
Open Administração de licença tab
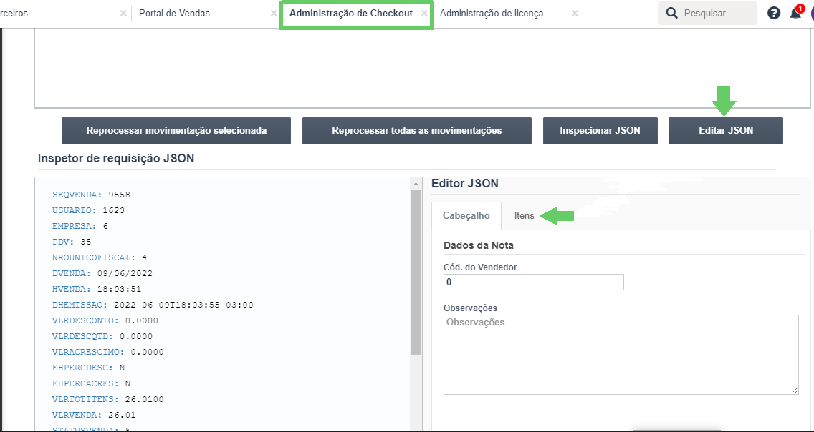click(491, 14)
